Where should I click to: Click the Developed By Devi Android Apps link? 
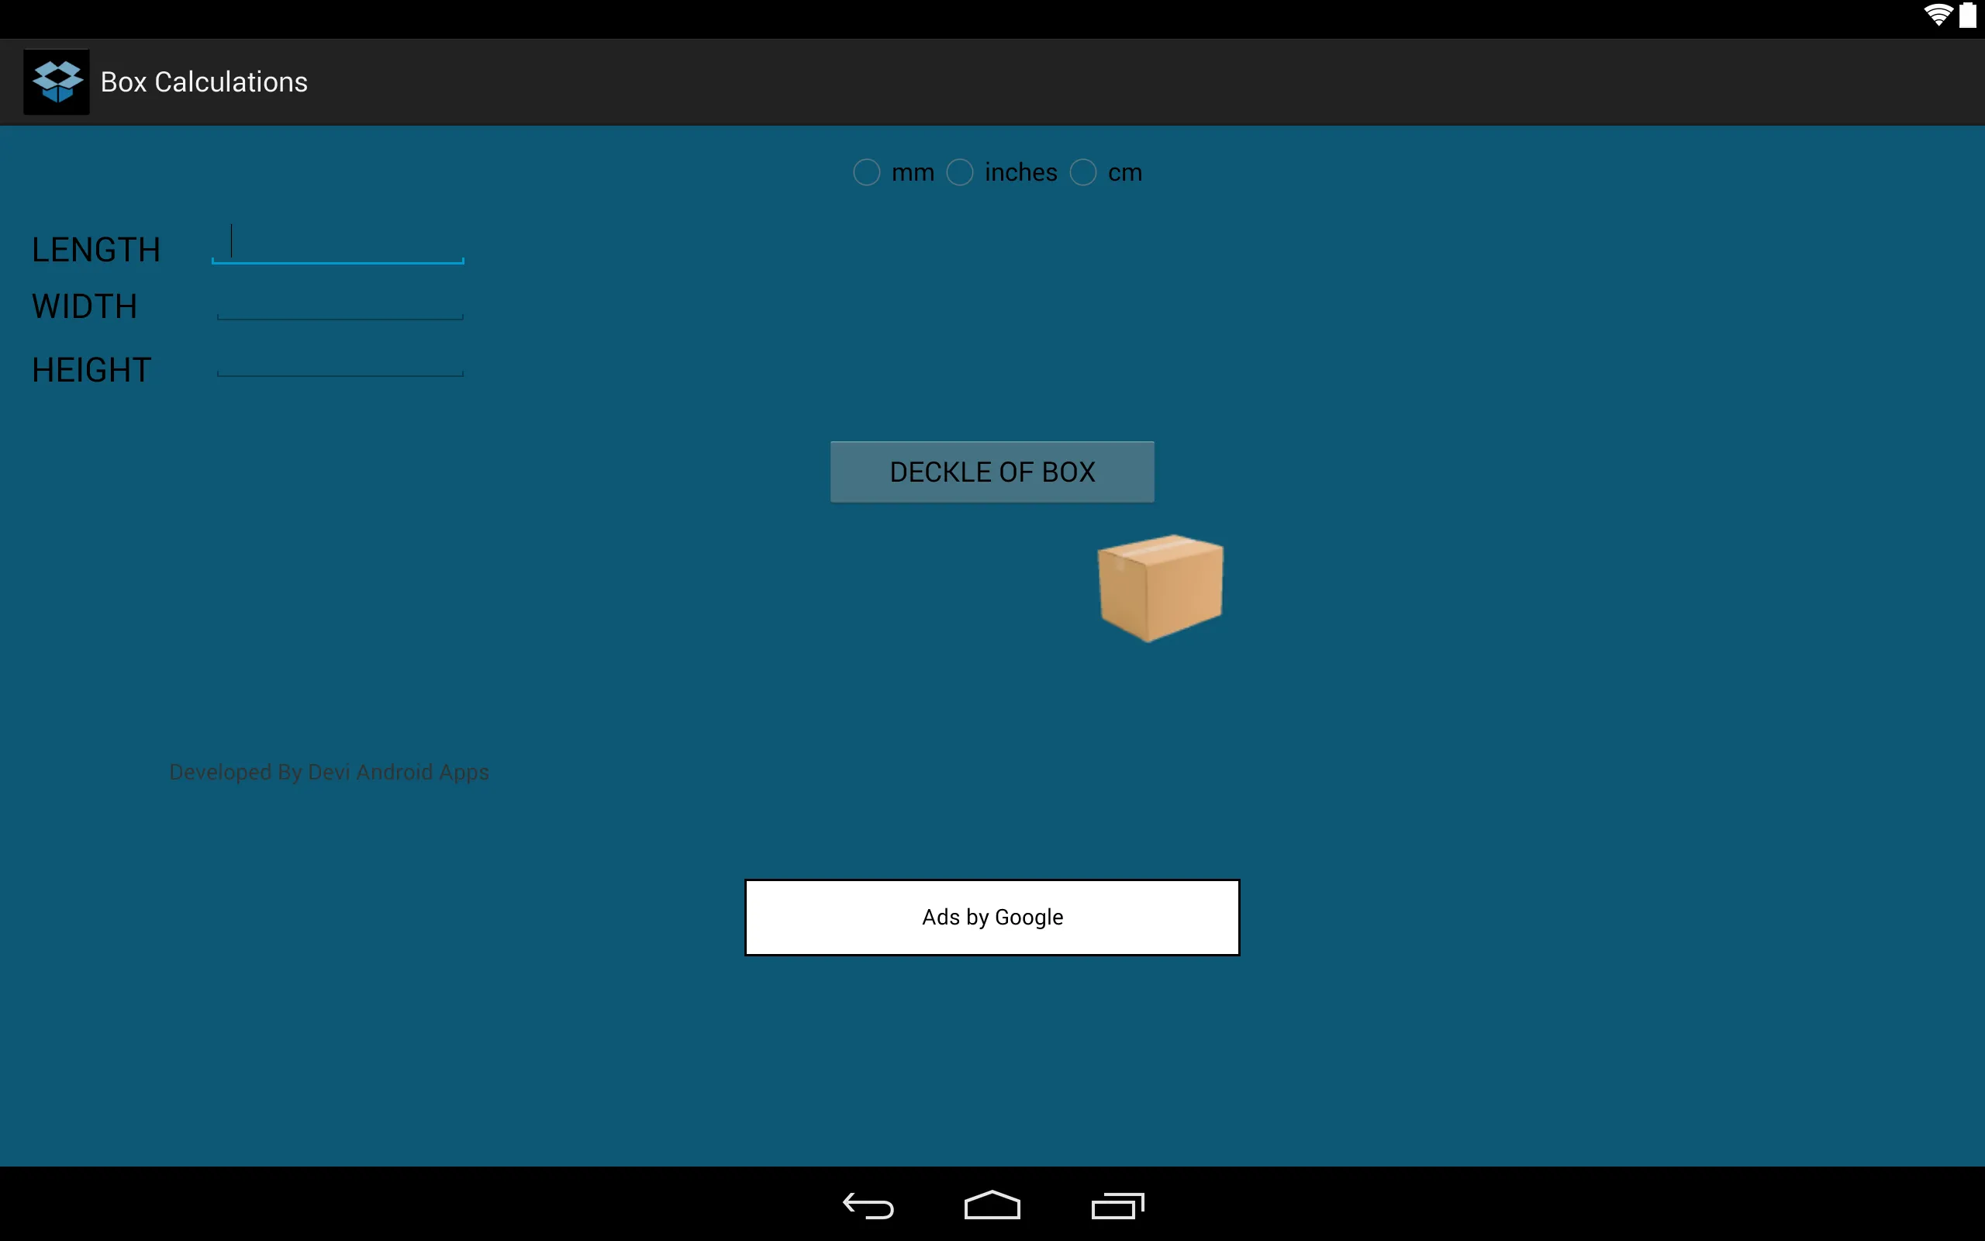pyautogui.click(x=329, y=772)
